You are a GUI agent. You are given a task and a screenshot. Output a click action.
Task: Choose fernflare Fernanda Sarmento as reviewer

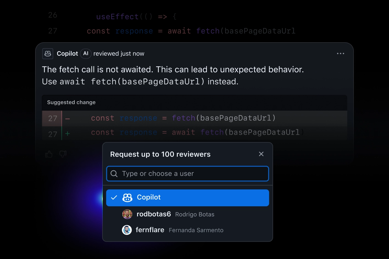pos(180,230)
